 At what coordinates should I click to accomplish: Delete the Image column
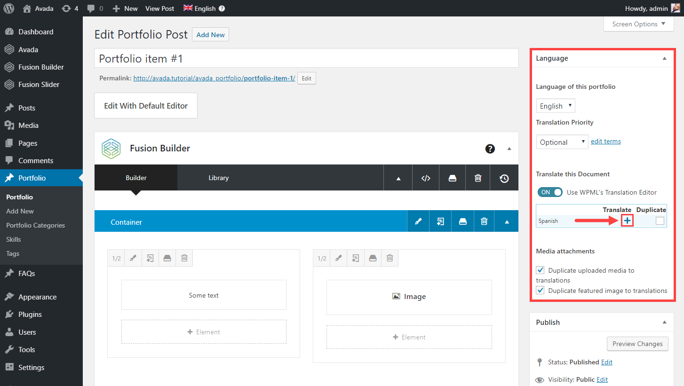pos(390,258)
